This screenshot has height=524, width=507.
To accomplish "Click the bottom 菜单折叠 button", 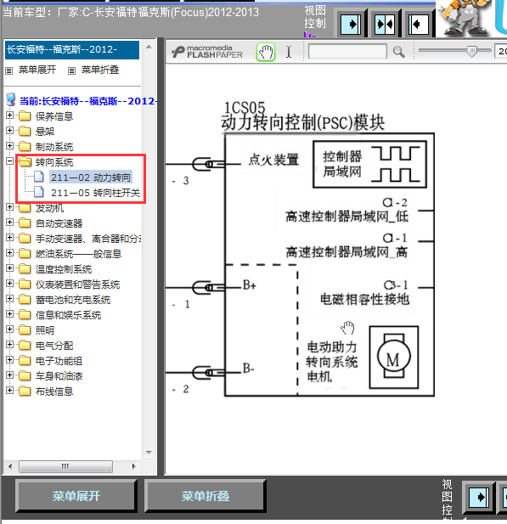I will pos(206,496).
